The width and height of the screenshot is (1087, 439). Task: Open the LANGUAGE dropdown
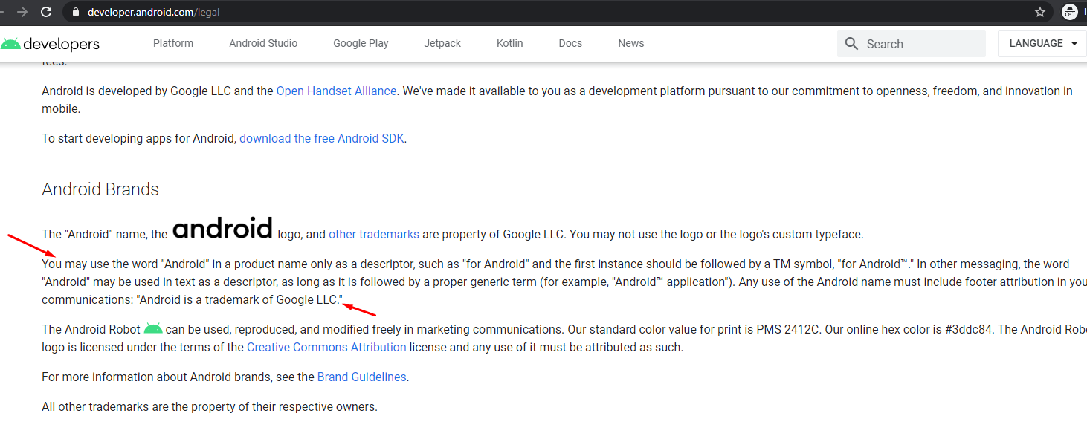(x=1042, y=44)
